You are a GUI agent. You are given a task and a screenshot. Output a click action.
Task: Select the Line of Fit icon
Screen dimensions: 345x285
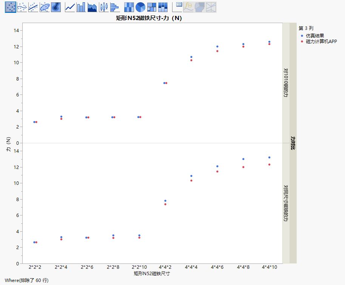pos(33,7)
